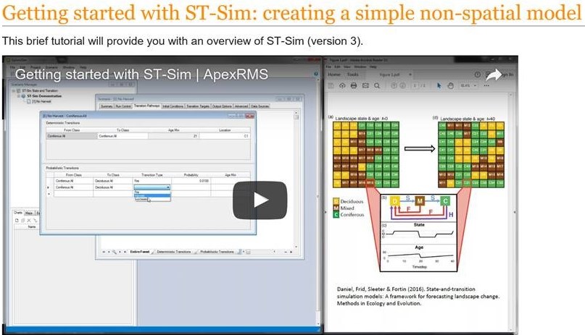Image resolution: width=585 pixels, height=335 pixels.
Task: Click the next page down-arrow icon
Action: 402,85
